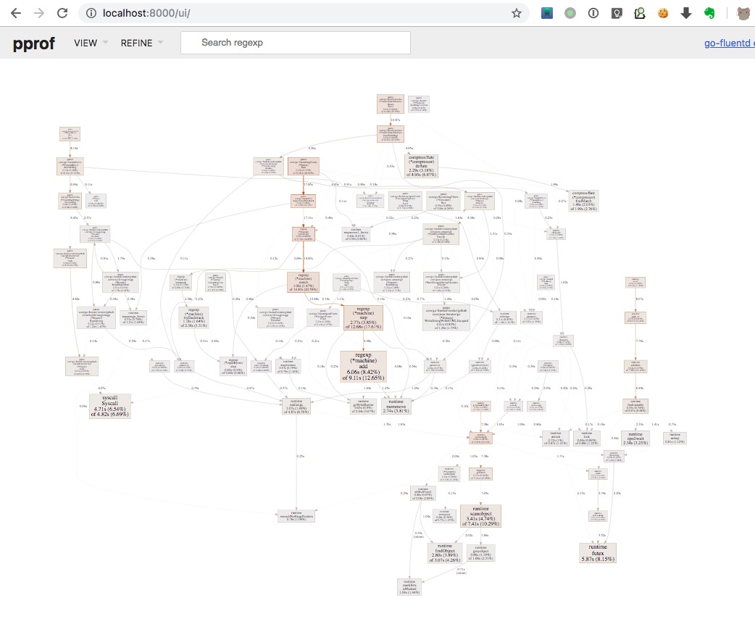The height and width of the screenshot is (640, 755).
Task: Click the download arrow extension icon
Action: tap(686, 13)
